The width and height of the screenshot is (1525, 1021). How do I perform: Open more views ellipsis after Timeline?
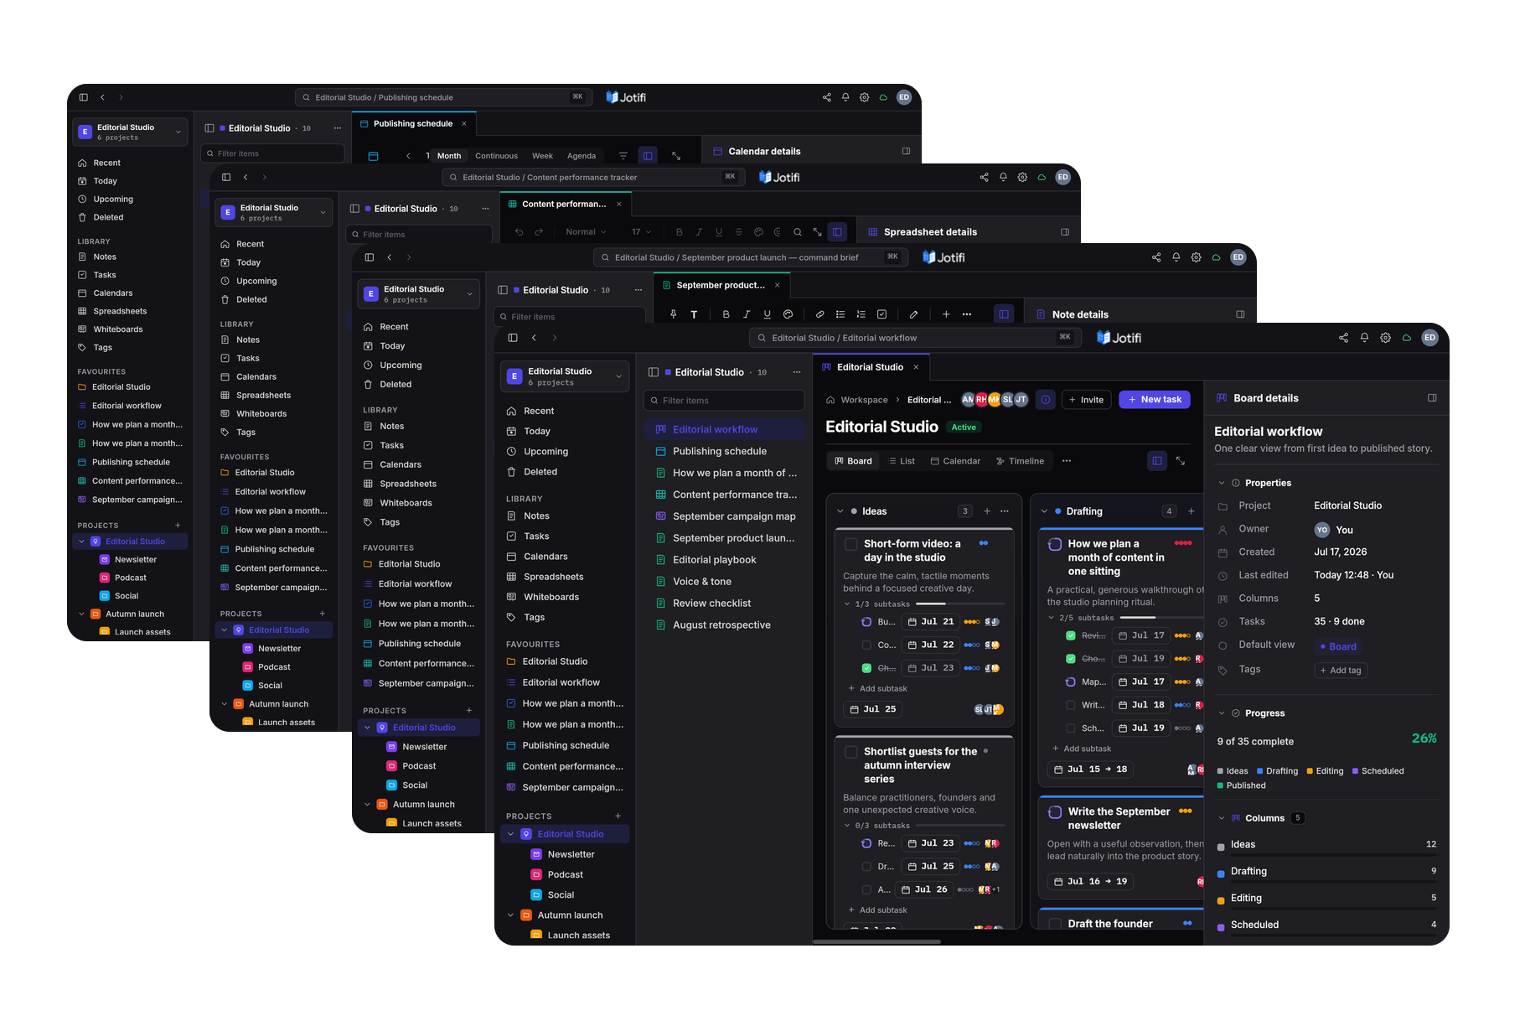point(1067,461)
